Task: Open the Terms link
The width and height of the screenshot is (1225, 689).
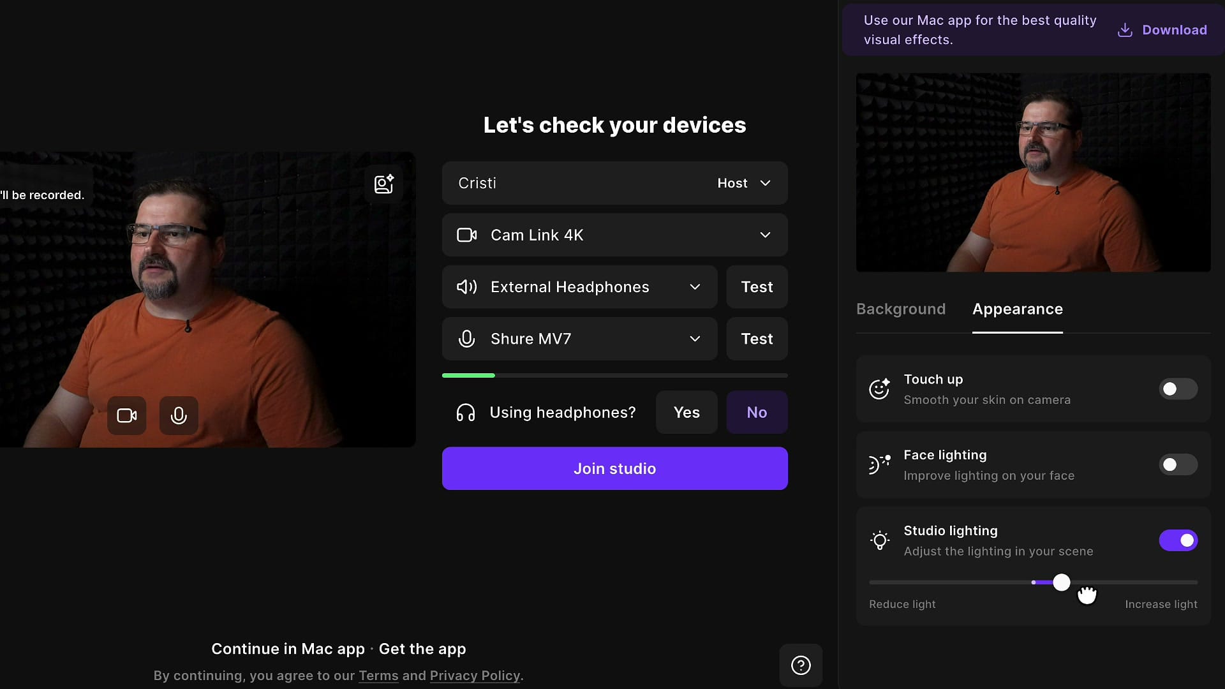Action: coord(378,676)
